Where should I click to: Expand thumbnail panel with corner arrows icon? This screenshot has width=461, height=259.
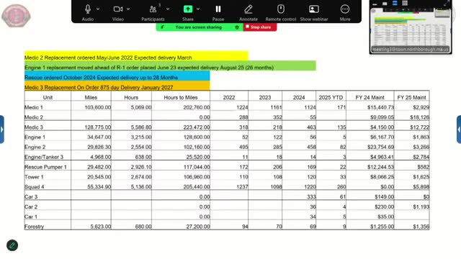click(447, 3)
